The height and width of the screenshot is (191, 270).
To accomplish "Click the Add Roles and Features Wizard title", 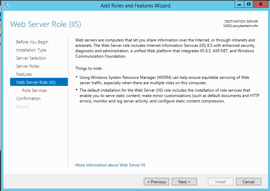I will coord(135,6).
